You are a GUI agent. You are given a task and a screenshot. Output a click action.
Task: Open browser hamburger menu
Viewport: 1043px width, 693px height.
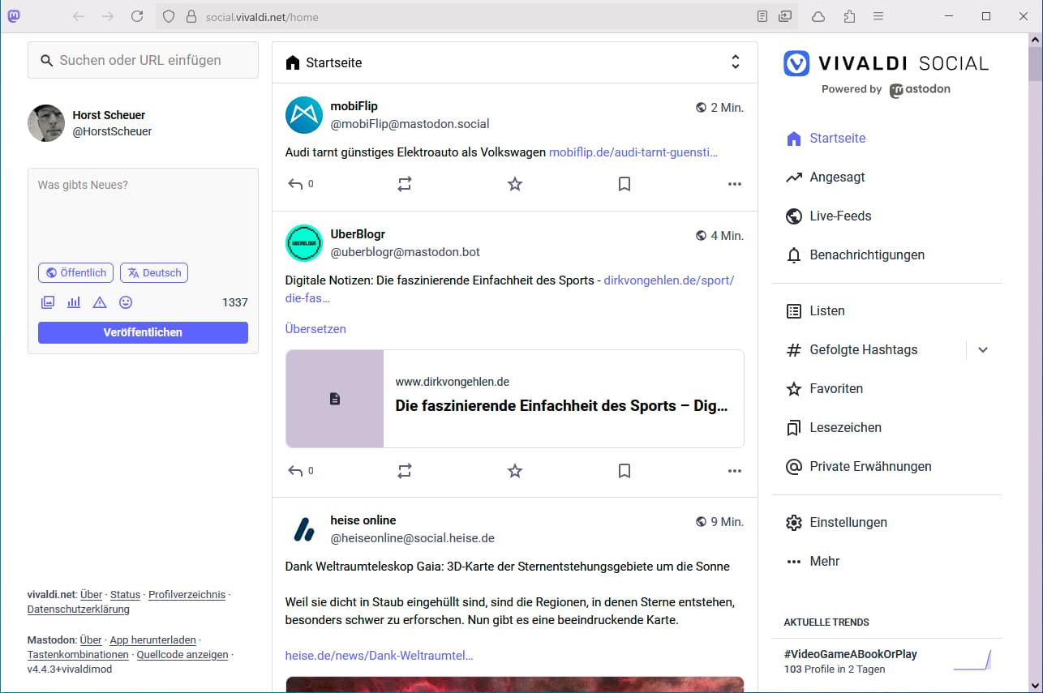click(878, 16)
